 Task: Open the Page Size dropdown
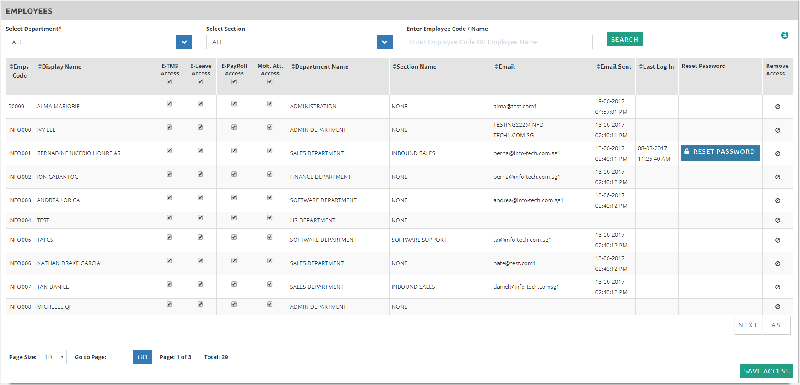pyautogui.click(x=53, y=357)
